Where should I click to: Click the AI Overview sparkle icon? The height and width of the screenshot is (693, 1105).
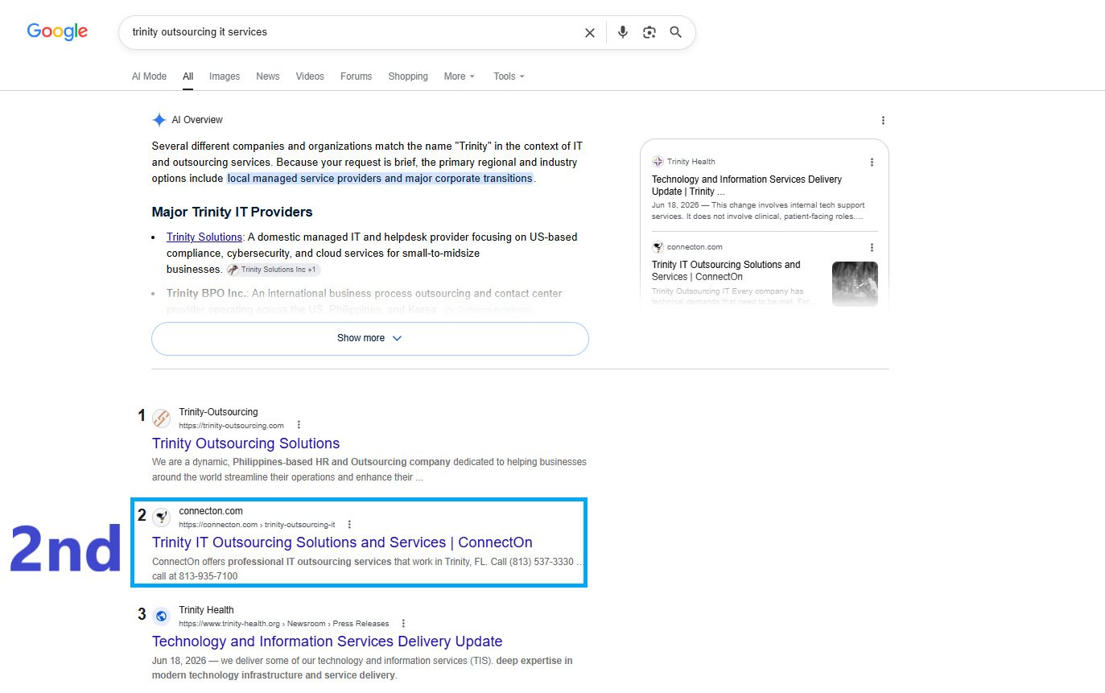tap(159, 120)
